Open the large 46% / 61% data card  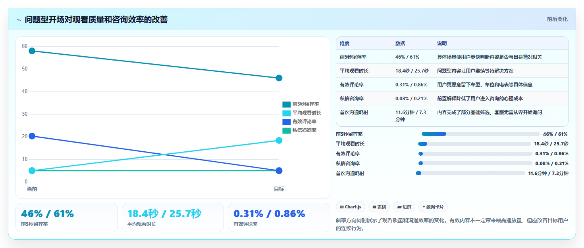[67, 217]
